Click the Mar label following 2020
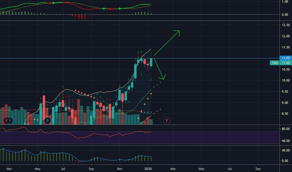This screenshot has height=172, width=292. click(x=173, y=169)
